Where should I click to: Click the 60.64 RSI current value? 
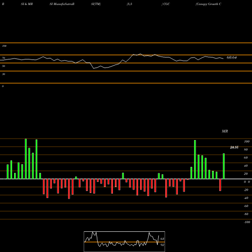(232, 57)
